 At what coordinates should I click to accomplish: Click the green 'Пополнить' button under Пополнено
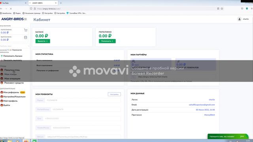(x=107, y=41)
